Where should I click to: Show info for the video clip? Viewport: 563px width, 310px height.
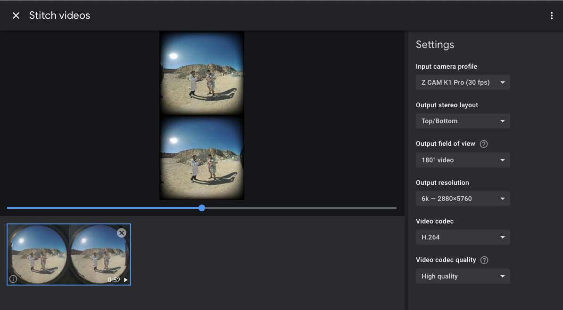click(x=13, y=279)
